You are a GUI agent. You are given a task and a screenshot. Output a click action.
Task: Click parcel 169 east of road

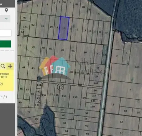pyautogui.click(x=137, y=67)
